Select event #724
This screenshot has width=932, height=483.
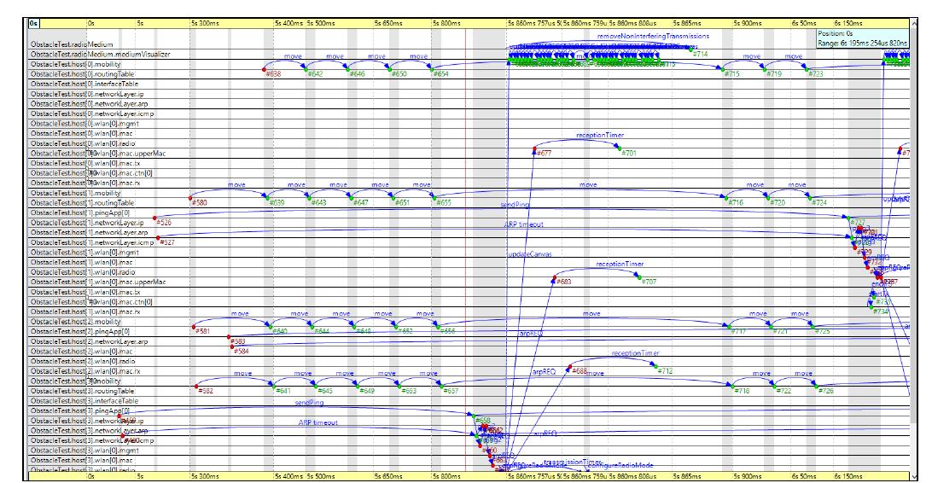[810, 198]
